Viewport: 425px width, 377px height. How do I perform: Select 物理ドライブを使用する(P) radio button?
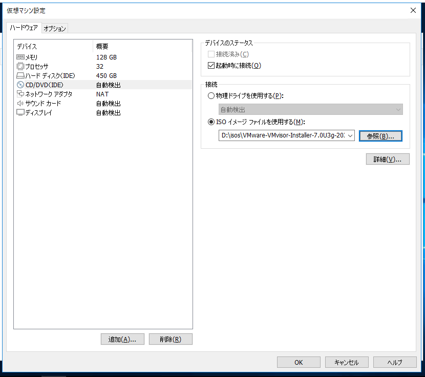(x=211, y=95)
